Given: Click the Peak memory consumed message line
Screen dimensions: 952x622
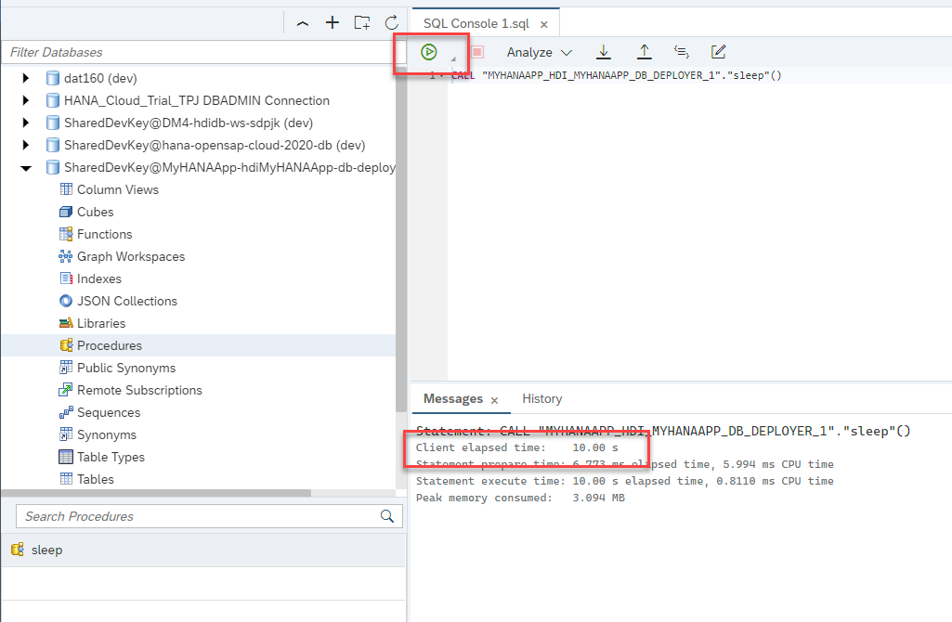Looking at the screenshot, I should [x=520, y=498].
